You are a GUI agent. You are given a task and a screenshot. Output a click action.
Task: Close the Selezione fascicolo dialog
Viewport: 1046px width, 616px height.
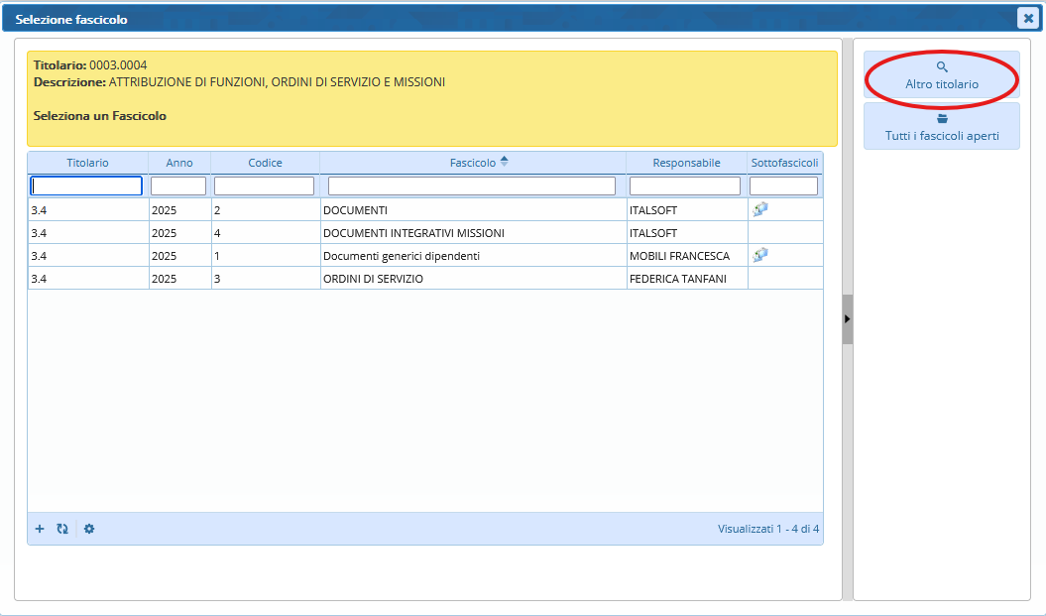pos(1028,18)
